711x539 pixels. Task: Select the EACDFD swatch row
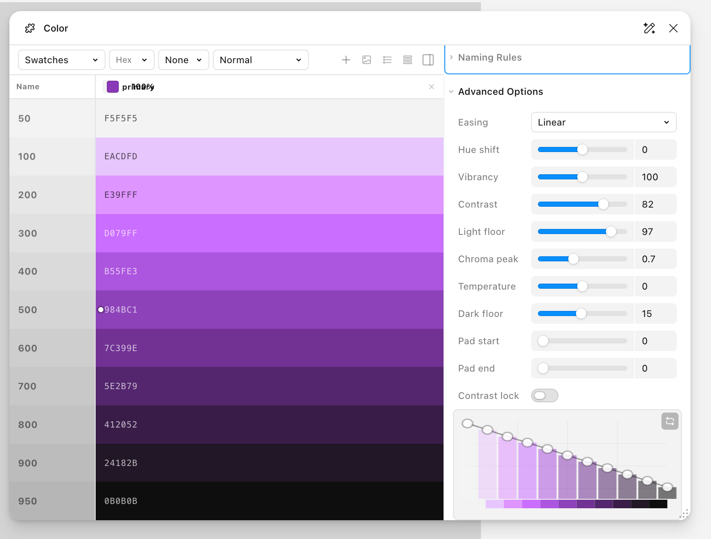click(x=270, y=156)
